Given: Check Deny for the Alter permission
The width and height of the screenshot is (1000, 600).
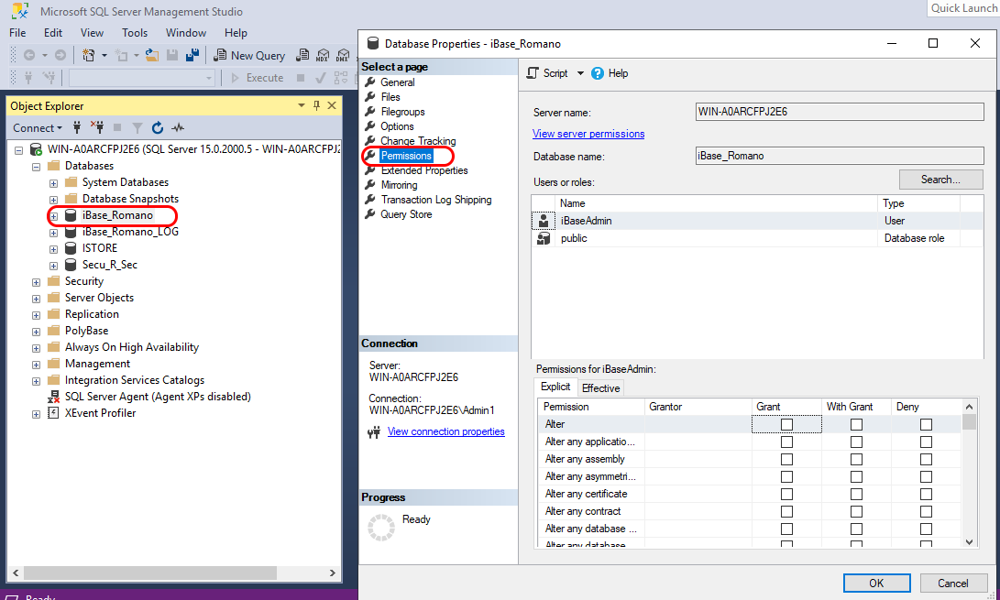Looking at the screenshot, I should pyautogui.click(x=926, y=423).
